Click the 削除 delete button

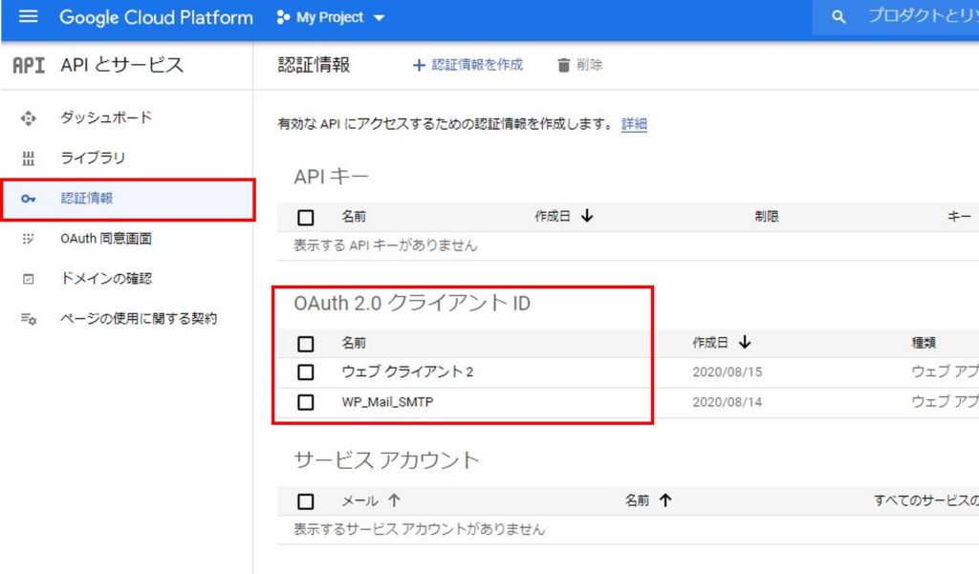point(579,65)
